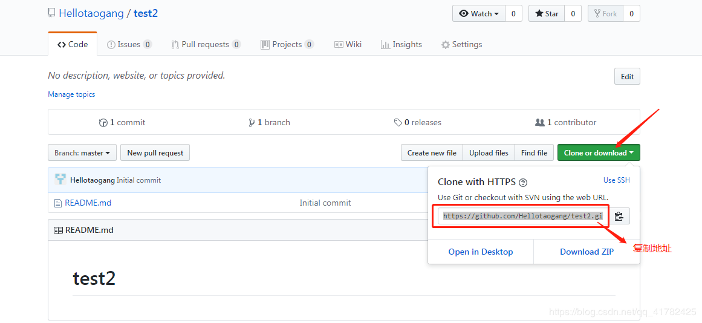Click the Use SSH link
The height and width of the screenshot is (323, 702).
click(x=616, y=180)
